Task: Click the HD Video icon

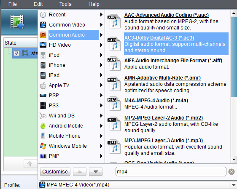Action: pos(43,45)
